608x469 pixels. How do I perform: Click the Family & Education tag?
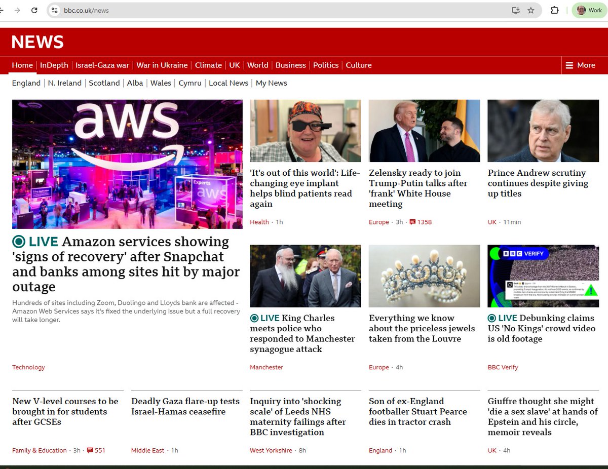coord(40,450)
